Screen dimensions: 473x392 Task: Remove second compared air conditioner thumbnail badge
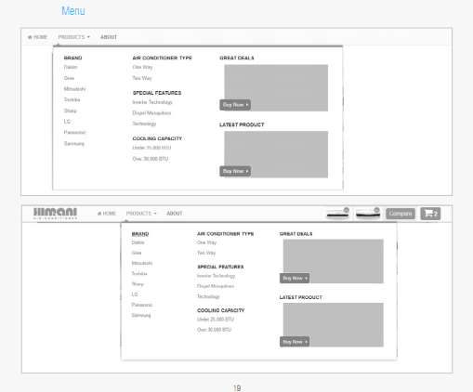pos(376,210)
